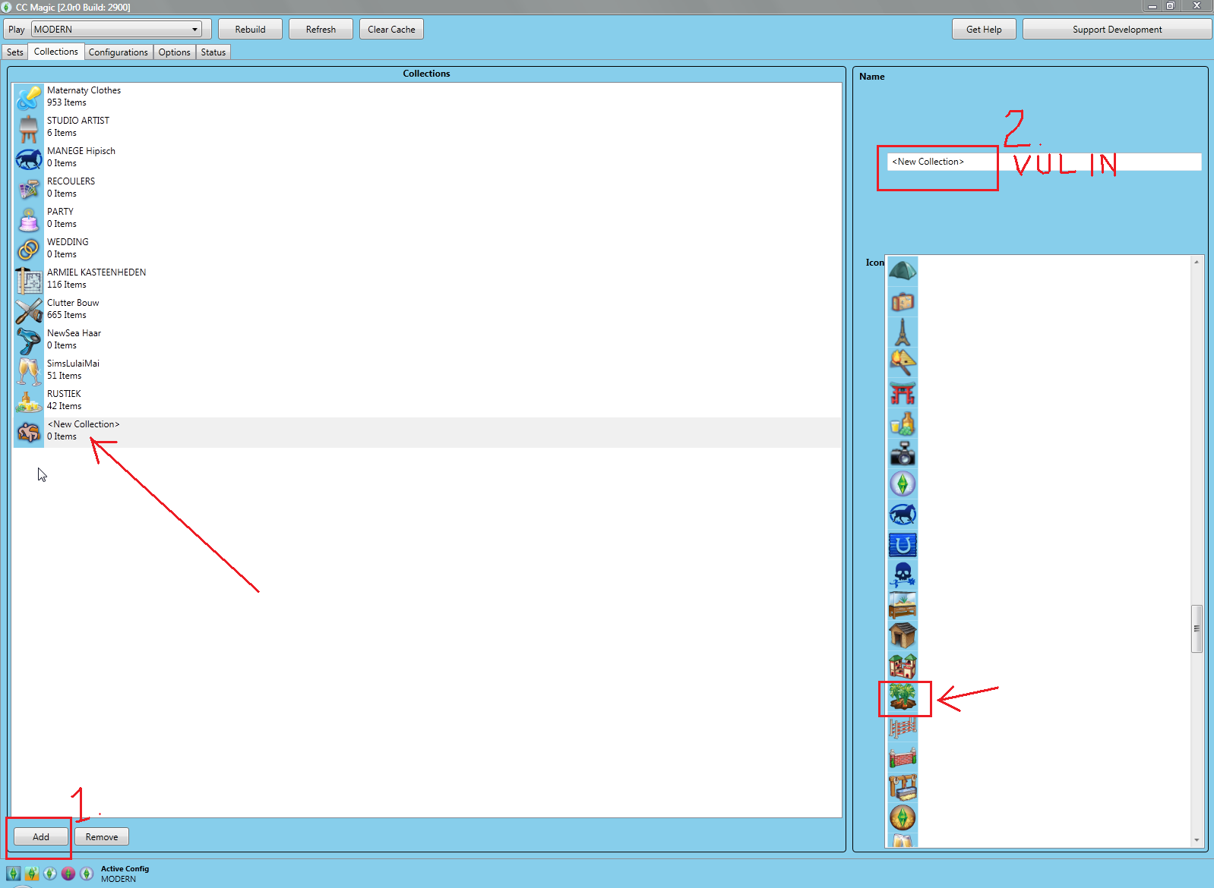Screen dimensions: 1214x888
Task: Select the ARMIEL KASTEENHEDEN collection
Action: coord(427,280)
